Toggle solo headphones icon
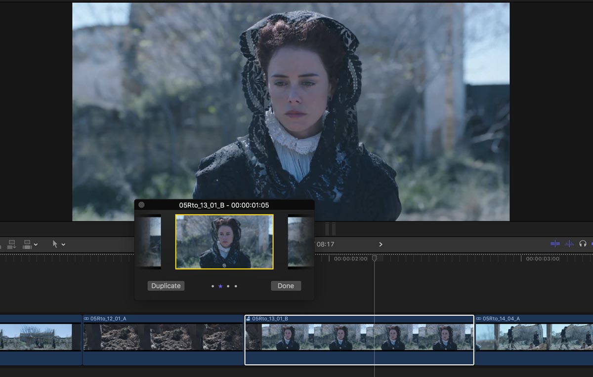 point(583,244)
